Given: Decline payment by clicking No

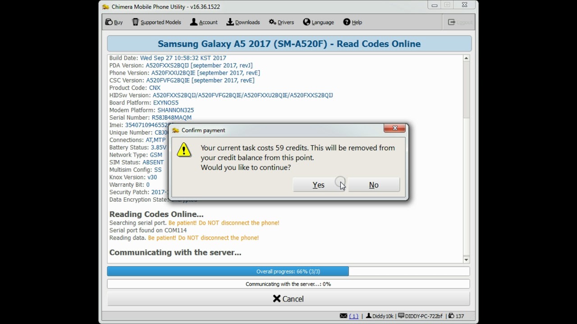Looking at the screenshot, I should 374,185.
